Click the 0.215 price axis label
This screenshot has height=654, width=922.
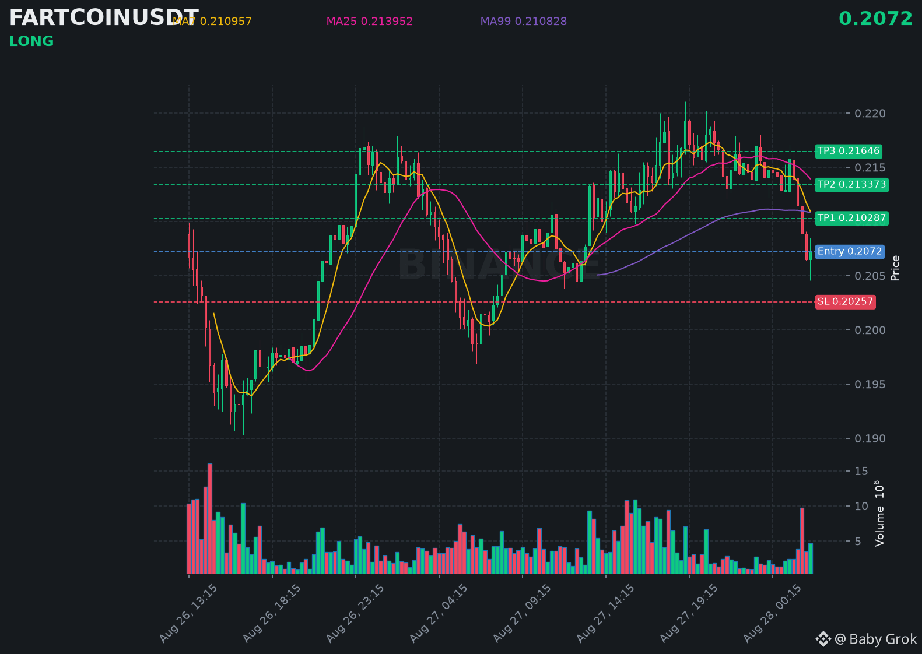point(870,167)
